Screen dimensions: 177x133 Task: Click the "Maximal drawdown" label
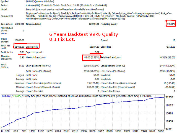35,57
